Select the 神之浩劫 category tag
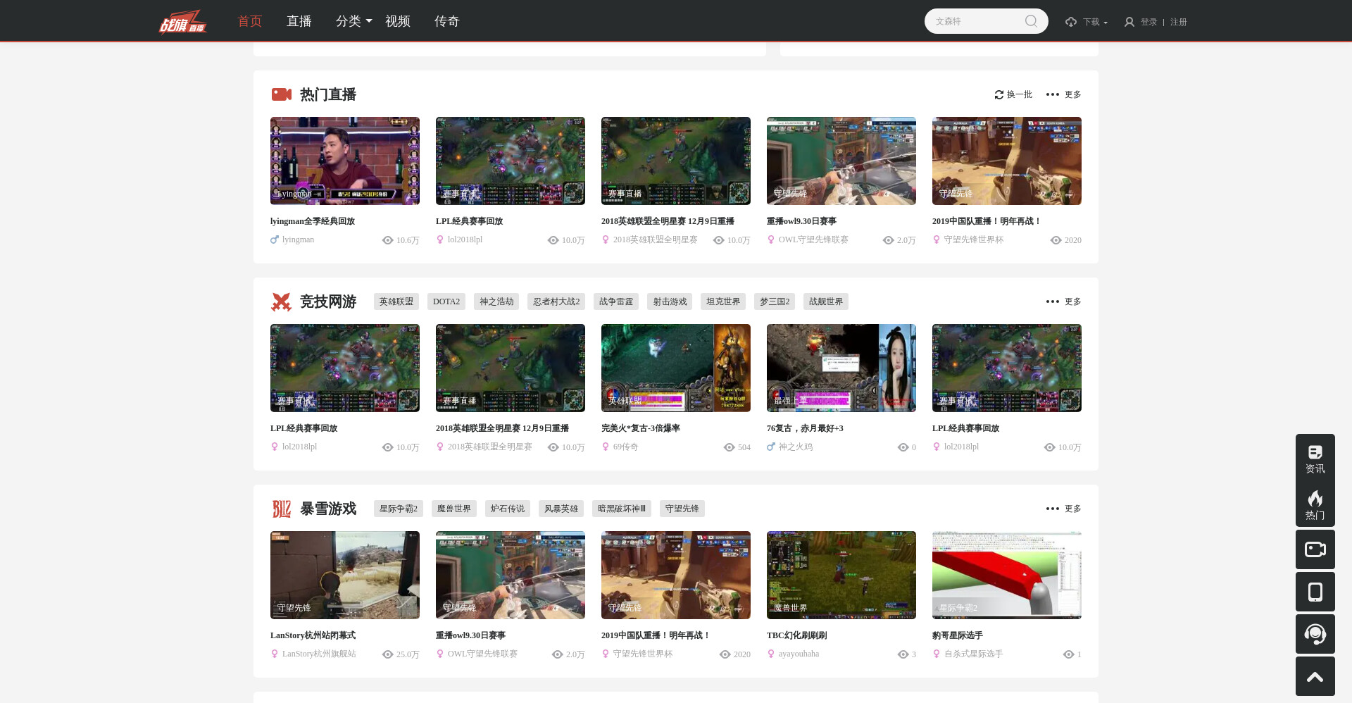 496,301
